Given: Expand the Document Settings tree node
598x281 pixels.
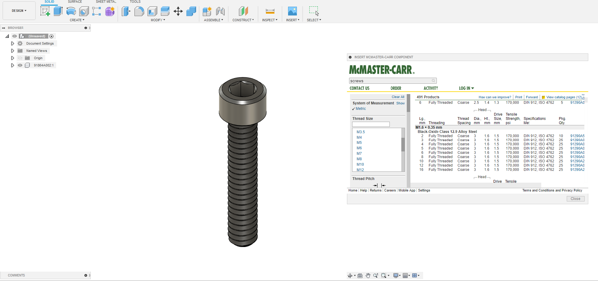Looking at the screenshot, I should [x=12, y=43].
